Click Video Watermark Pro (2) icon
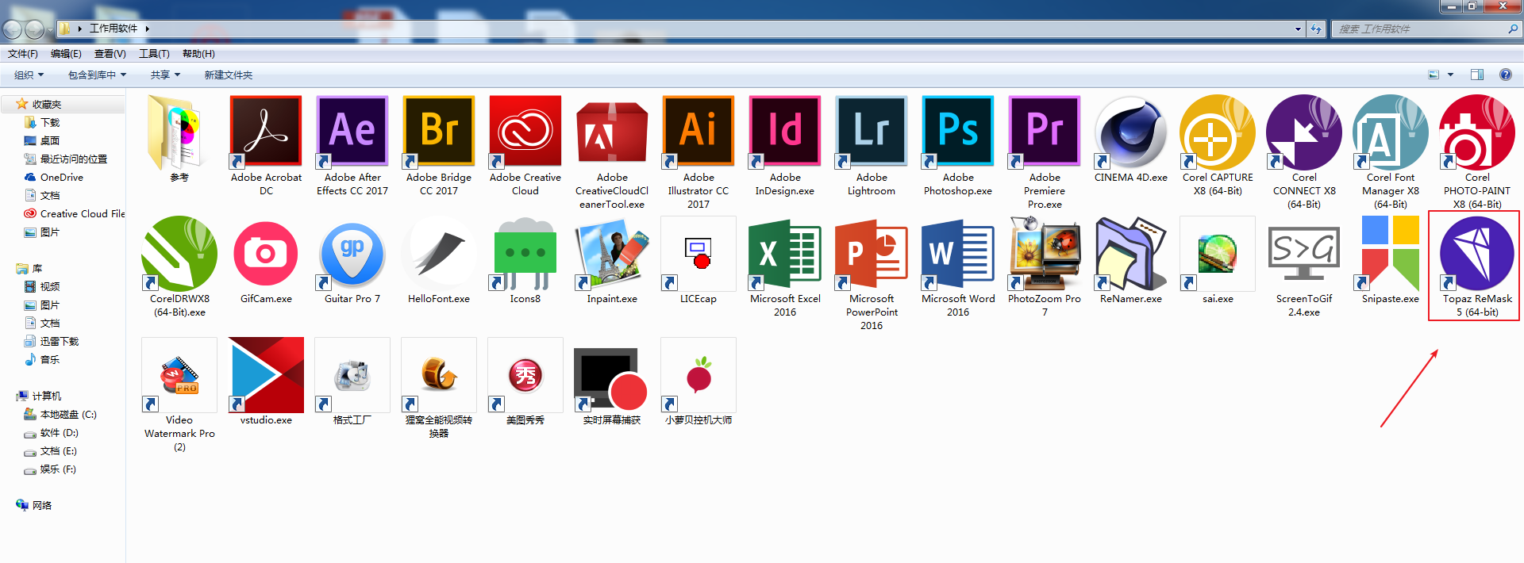This screenshot has width=1524, height=563. pos(179,374)
